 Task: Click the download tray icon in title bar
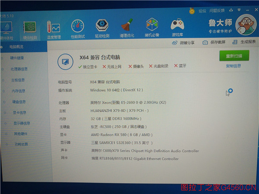pos(231,10)
